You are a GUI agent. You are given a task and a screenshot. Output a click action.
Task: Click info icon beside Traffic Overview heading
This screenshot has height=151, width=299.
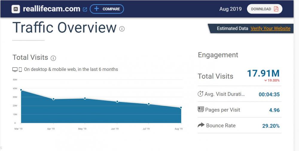[122, 29]
